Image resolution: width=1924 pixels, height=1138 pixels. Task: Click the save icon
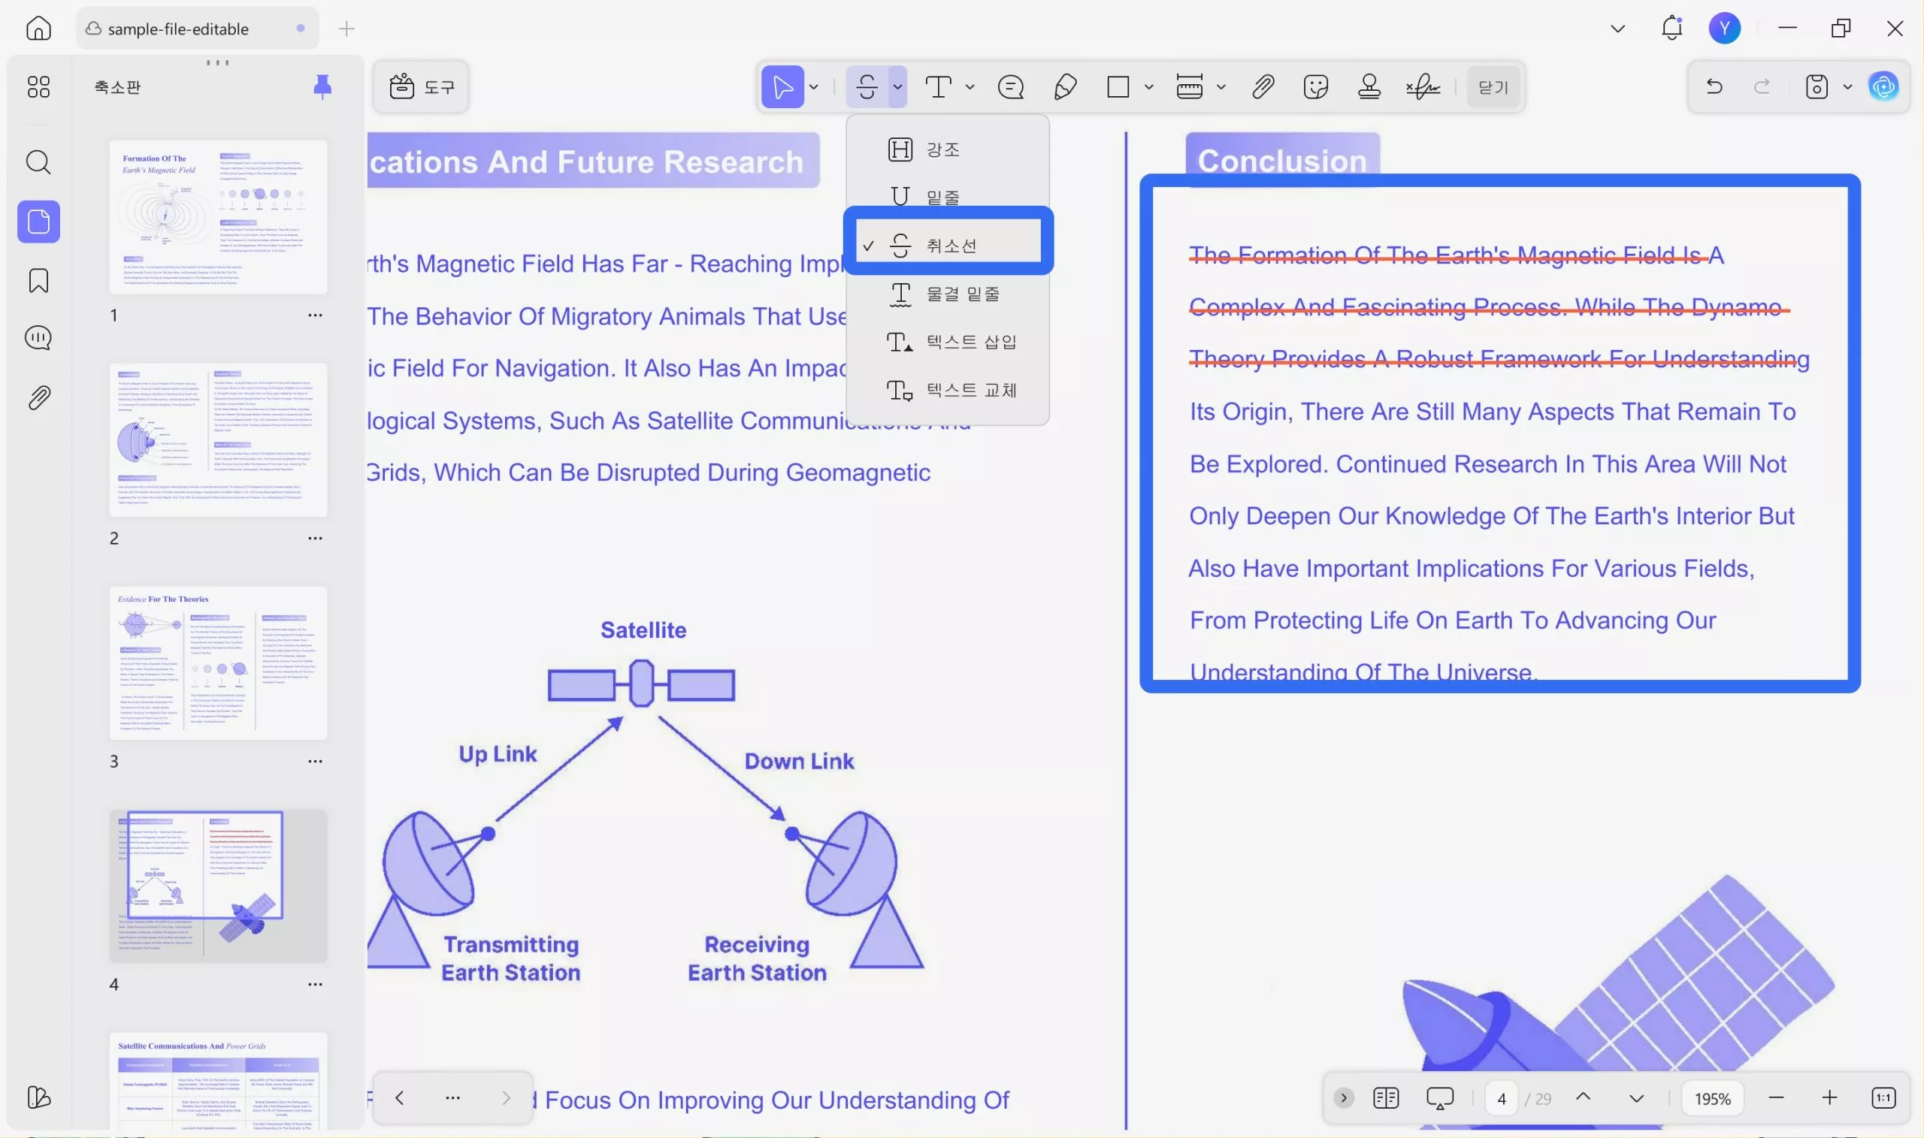pos(1817,86)
